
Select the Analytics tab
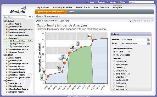click(x=117, y=7)
